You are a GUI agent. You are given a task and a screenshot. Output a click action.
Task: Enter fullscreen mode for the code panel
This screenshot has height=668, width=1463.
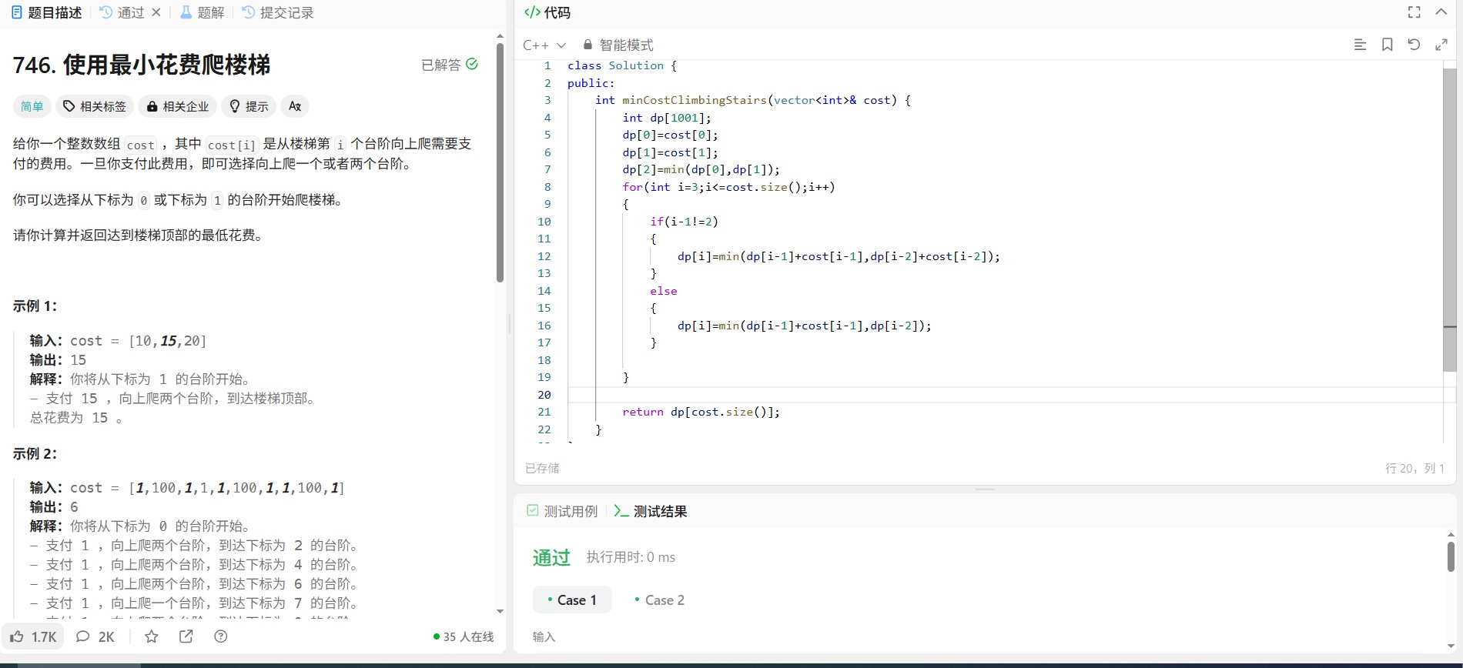1414,12
